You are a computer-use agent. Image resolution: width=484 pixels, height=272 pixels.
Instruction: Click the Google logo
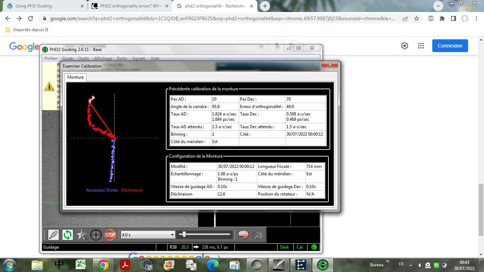point(24,46)
